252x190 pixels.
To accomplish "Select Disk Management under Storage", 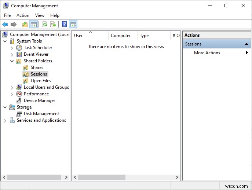I will pyautogui.click(x=41, y=114).
